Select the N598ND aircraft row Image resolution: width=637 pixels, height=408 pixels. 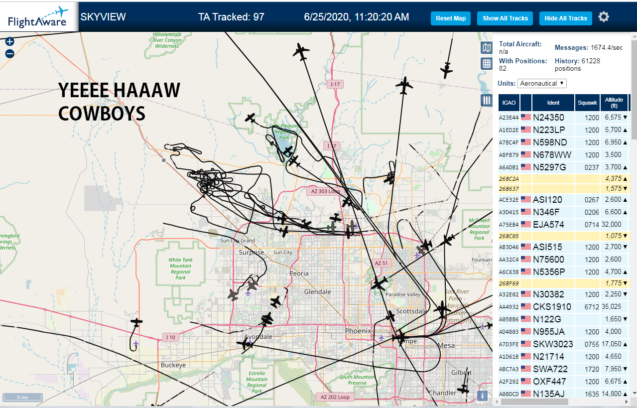coord(565,142)
